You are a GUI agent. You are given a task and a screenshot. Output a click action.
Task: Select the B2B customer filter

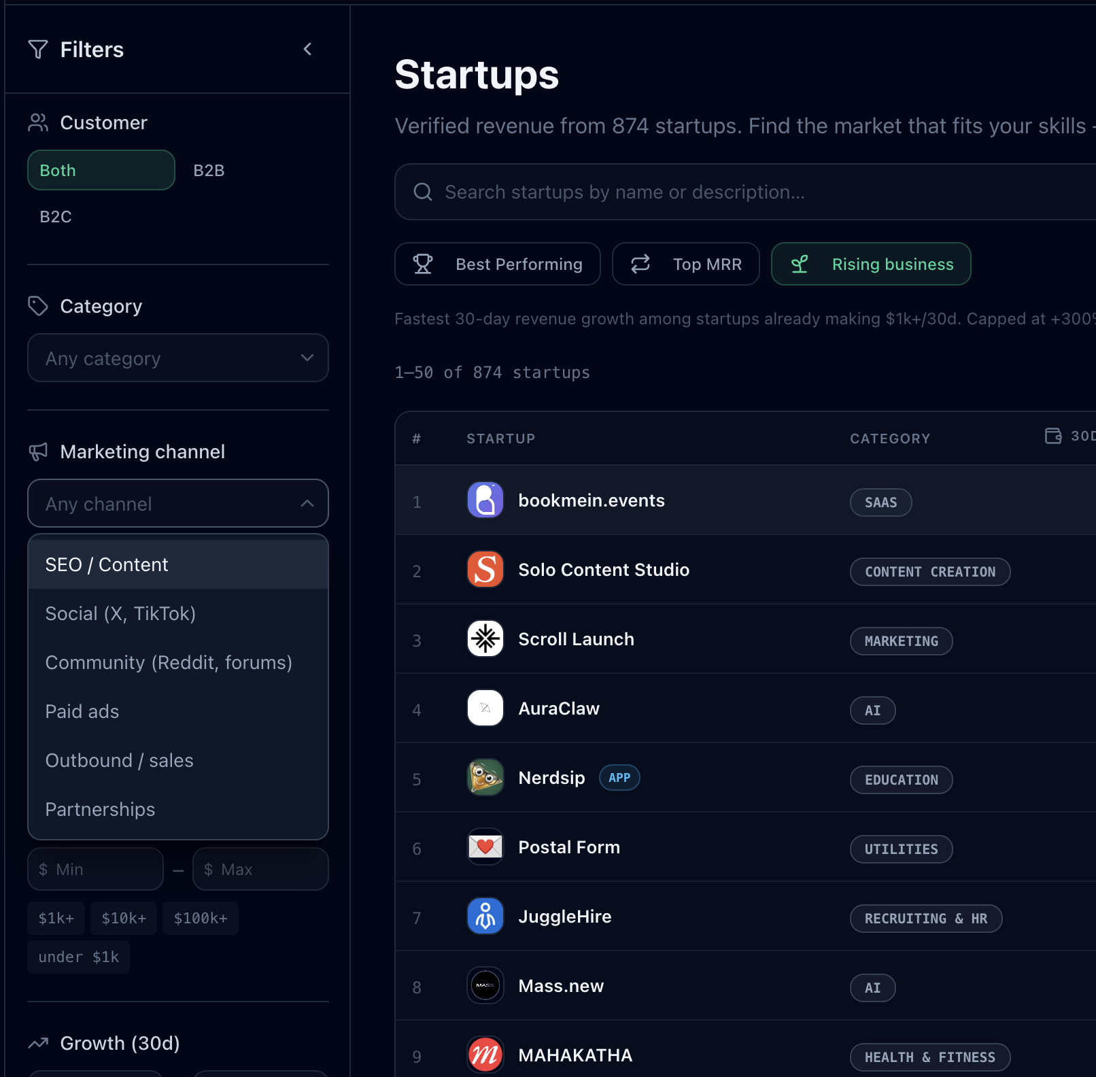[209, 170]
